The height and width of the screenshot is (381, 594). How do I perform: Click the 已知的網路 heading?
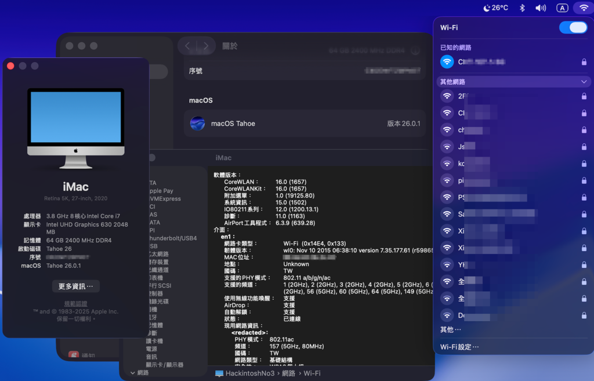point(456,48)
